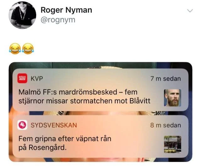This screenshot has height=167, width=201.
Task: Tap the KVP app name label
Action: point(37,79)
